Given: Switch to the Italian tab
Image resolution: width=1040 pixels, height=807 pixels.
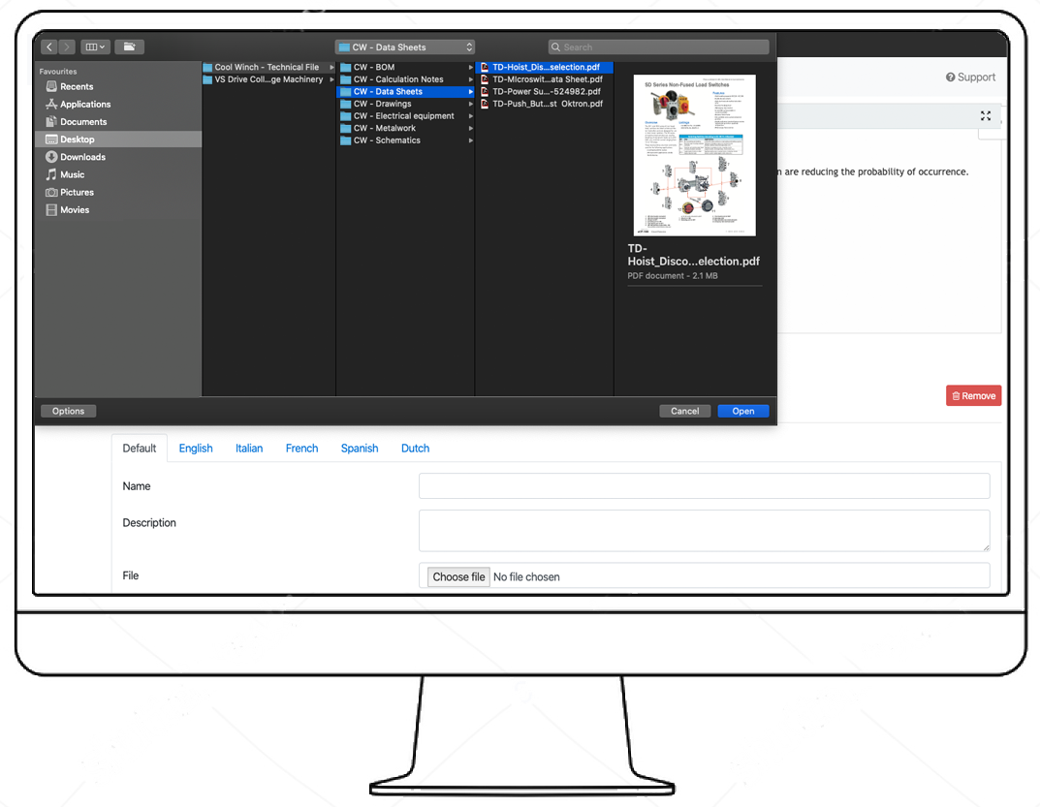Looking at the screenshot, I should 249,449.
